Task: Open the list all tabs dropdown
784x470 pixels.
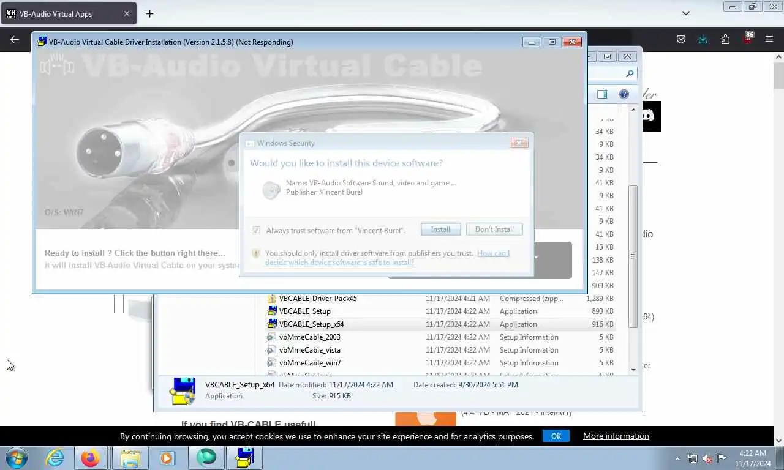Action: [x=686, y=13]
